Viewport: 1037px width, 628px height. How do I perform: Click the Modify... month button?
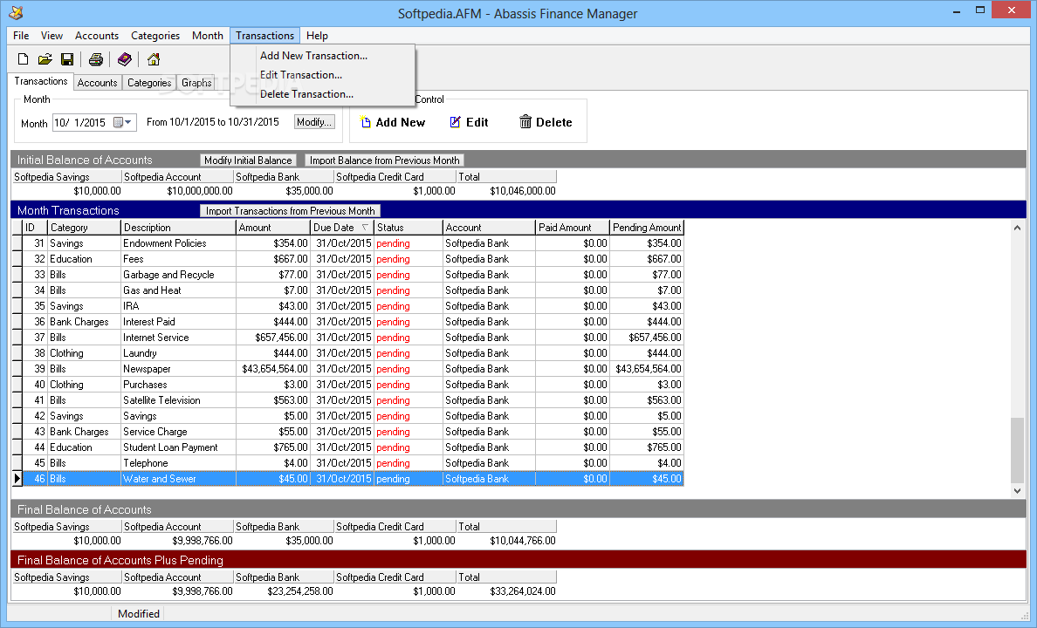314,122
